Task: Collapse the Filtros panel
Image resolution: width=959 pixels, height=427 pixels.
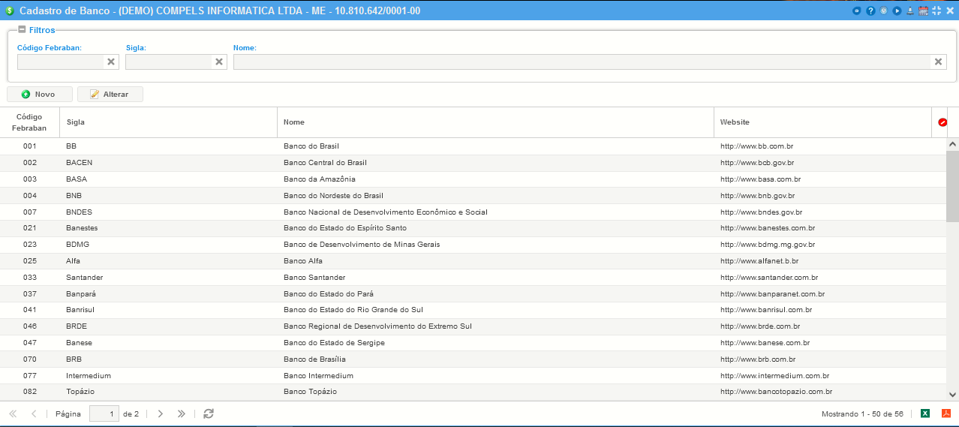Action: 22,30
